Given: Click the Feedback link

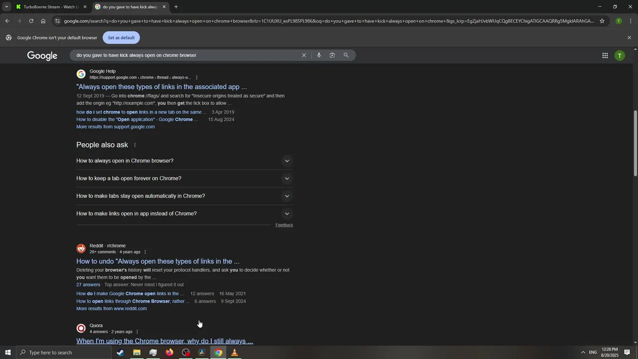Looking at the screenshot, I should tap(284, 225).
